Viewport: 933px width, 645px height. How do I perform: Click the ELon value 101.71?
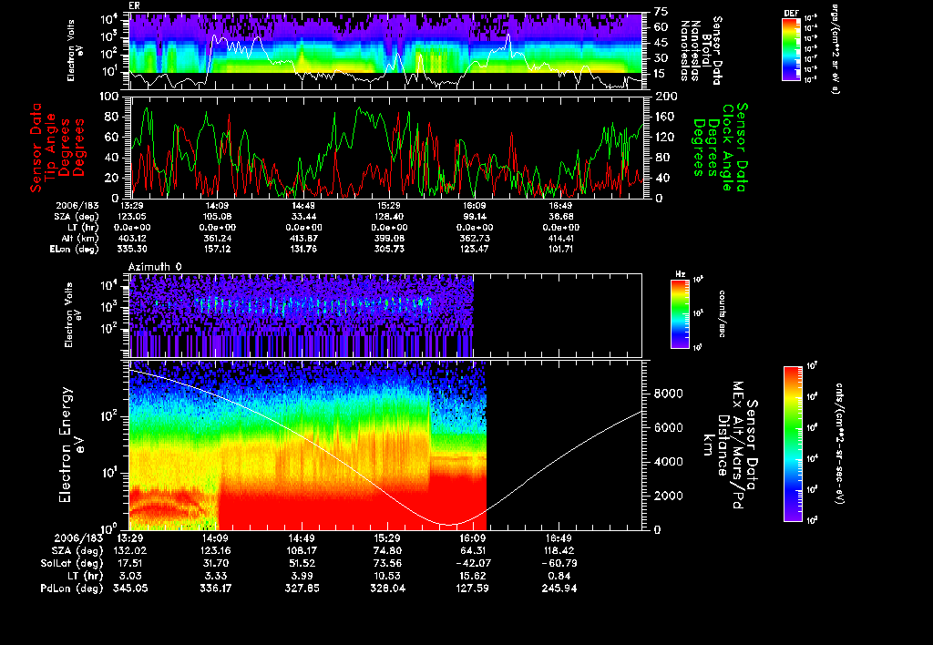(x=559, y=249)
